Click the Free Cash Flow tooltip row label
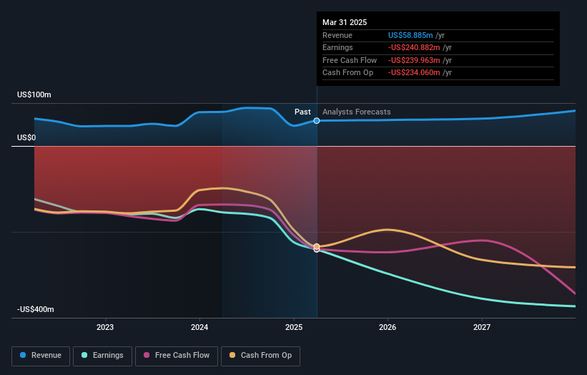The width and height of the screenshot is (587, 375). click(350, 60)
